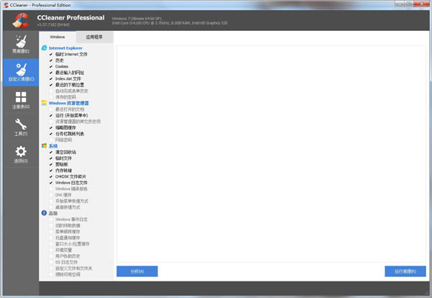432x298 pixels.
Task: Click the CCleaner logo in header
Action: pyautogui.click(x=21, y=20)
